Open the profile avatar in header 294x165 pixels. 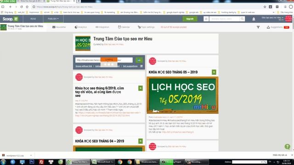pyautogui.click(x=288, y=19)
